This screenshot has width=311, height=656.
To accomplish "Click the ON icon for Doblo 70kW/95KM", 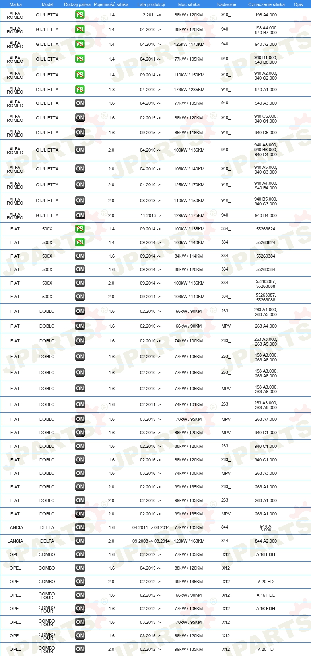I will 80,419.
